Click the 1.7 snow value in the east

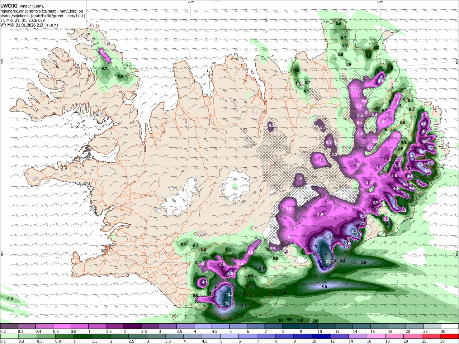click(x=379, y=167)
